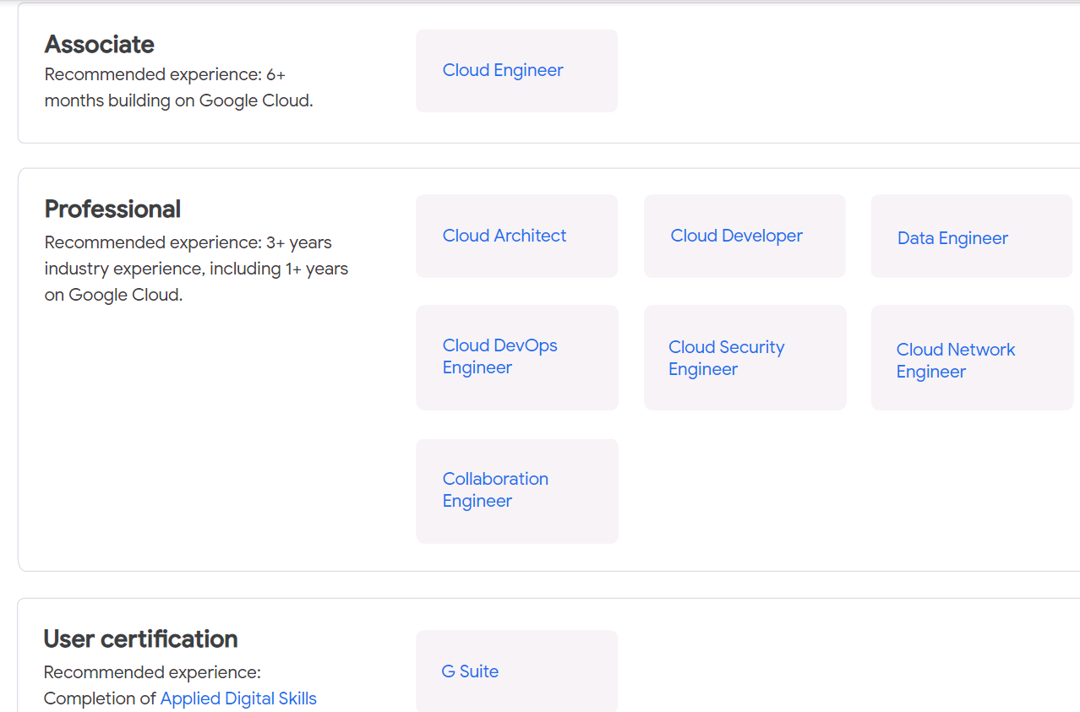Viewport: 1080px width, 712px height.
Task: Click the Associate section heading
Action: [x=100, y=44]
